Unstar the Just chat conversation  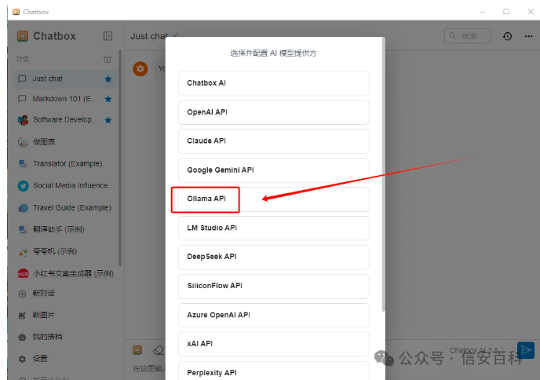coord(108,79)
